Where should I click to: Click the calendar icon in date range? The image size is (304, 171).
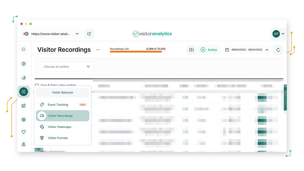[227, 50]
